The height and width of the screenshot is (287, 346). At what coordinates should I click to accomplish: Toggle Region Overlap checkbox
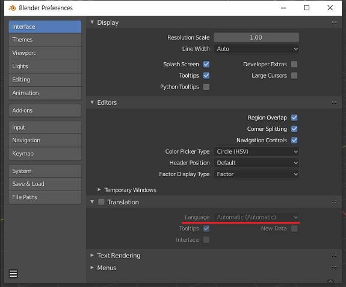tap(294, 118)
